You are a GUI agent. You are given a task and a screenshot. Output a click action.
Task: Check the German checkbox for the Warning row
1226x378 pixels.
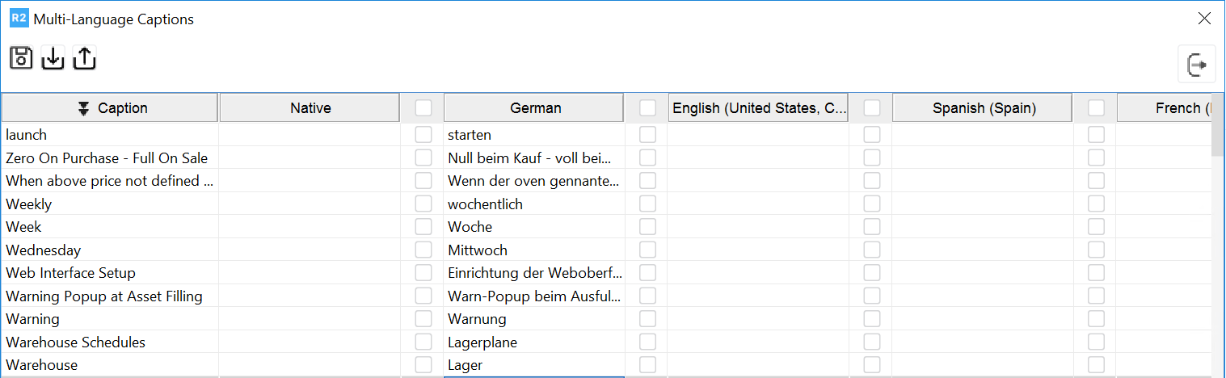tap(647, 319)
